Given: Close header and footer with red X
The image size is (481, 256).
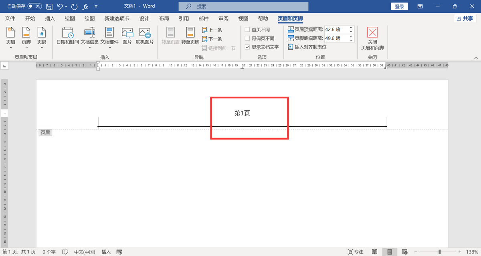Looking at the screenshot, I should point(372,38).
